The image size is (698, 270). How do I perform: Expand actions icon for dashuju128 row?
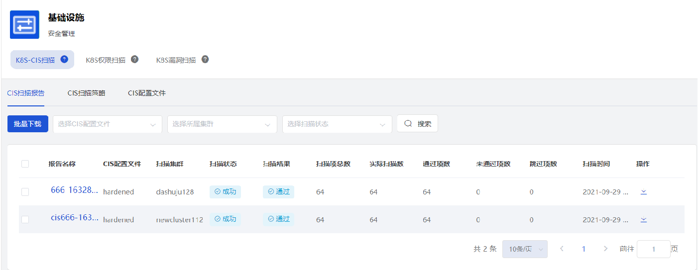pos(643,191)
